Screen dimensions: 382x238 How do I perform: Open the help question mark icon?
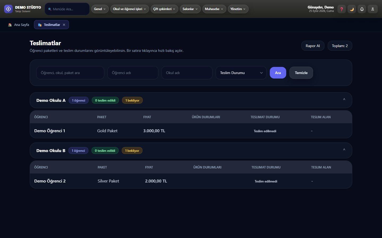(342, 9)
